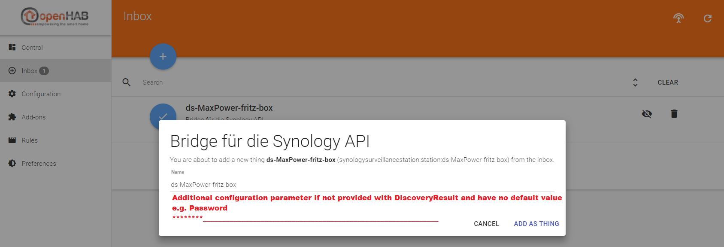Viewport: 724px width, 247px height.
Task: Start binding discovery scan icon
Action: pos(678,18)
